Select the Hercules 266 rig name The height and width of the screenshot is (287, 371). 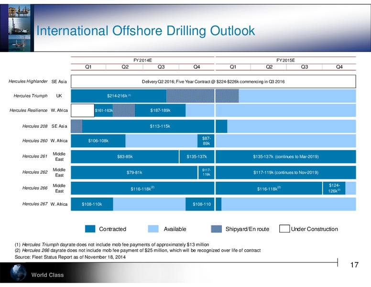tap(35, 188)
